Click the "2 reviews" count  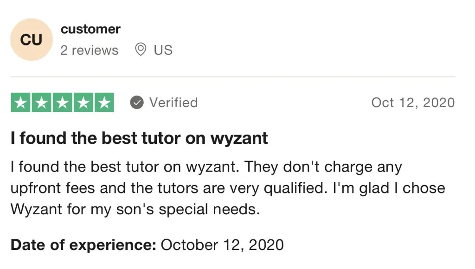89,50
